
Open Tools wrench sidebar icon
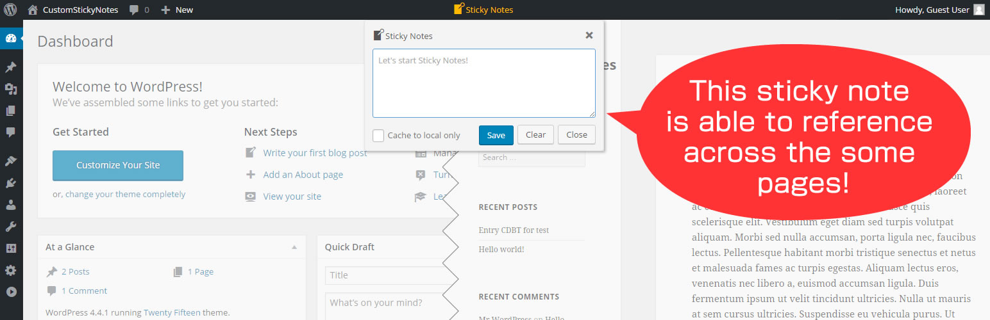(x=11, y=227)
